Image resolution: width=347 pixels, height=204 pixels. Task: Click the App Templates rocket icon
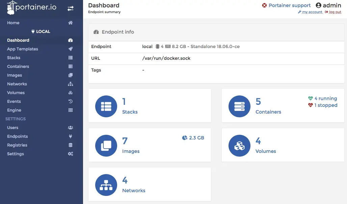pyautogui.click(x=70, y=49)
